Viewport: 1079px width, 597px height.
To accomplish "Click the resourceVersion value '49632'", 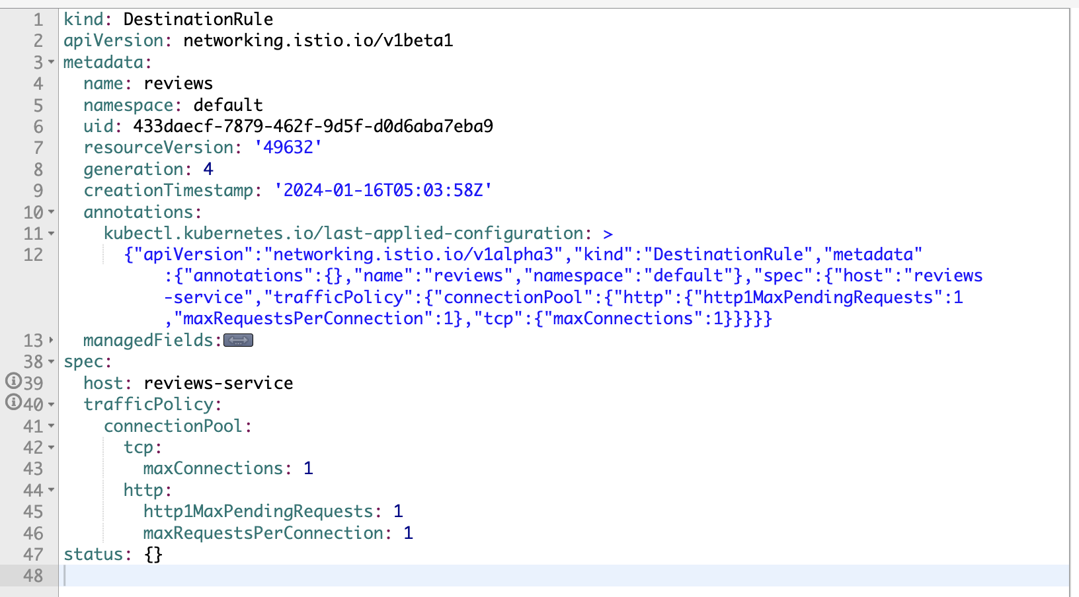I will coord(288,147).
